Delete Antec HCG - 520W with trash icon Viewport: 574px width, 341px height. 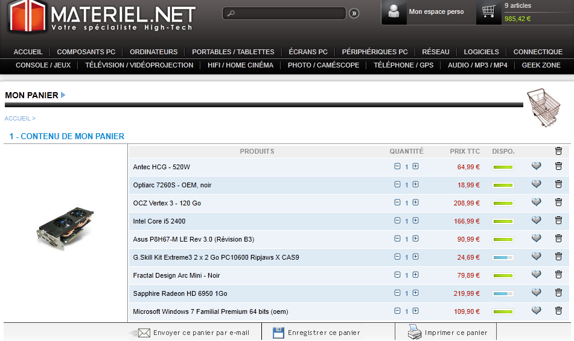pyautogui.click(x=558, y=167)
